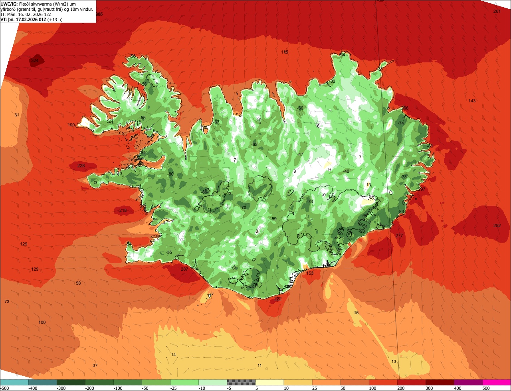Click the 31 value on the western ocean
The height and width of the screenshot is (391, 511).
coord(17,115)
